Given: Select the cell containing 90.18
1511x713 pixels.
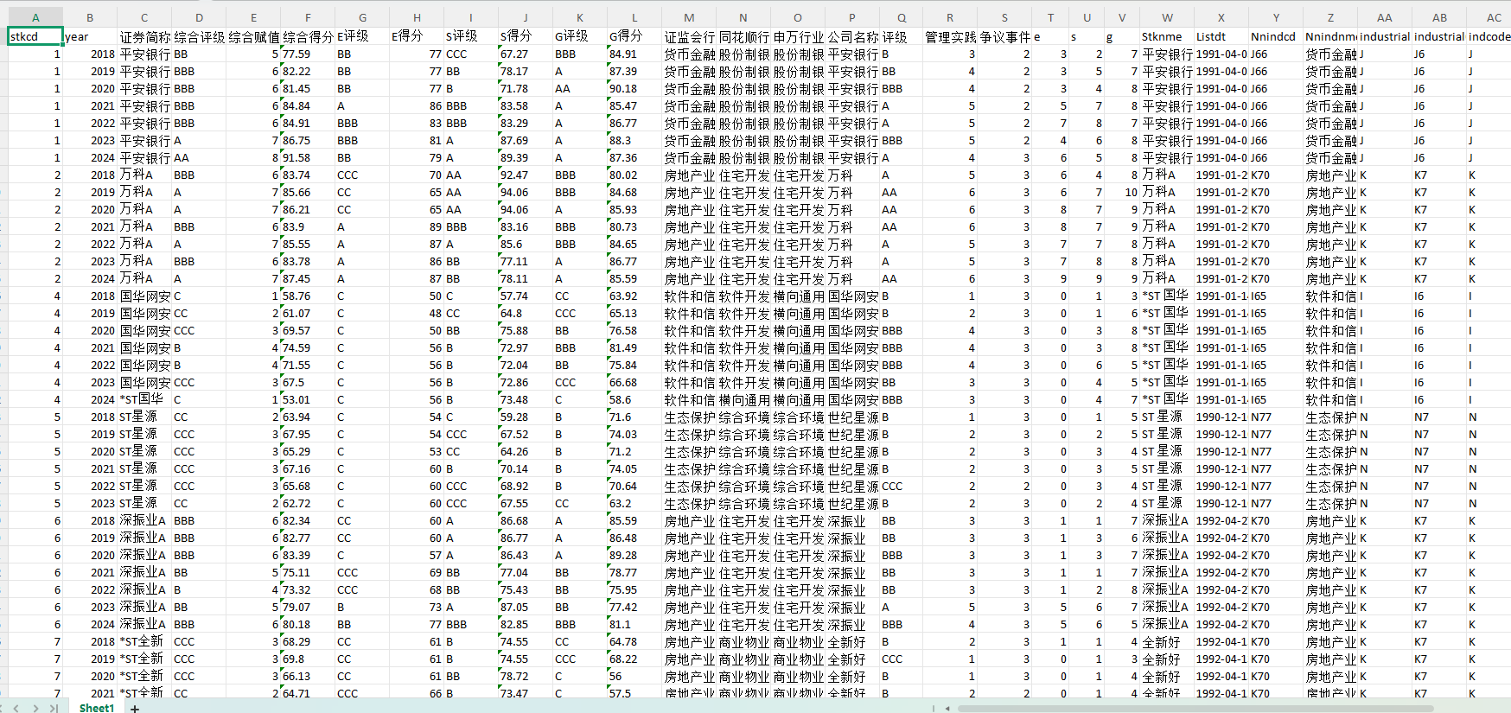Looking at the screenshot, I should tap(634, 88).
